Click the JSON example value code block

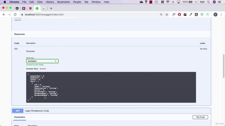click(x=111, y=87)
